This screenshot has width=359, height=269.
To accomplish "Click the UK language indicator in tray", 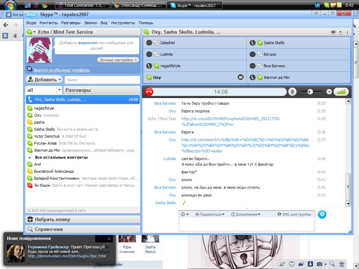I will coord(317,5).
